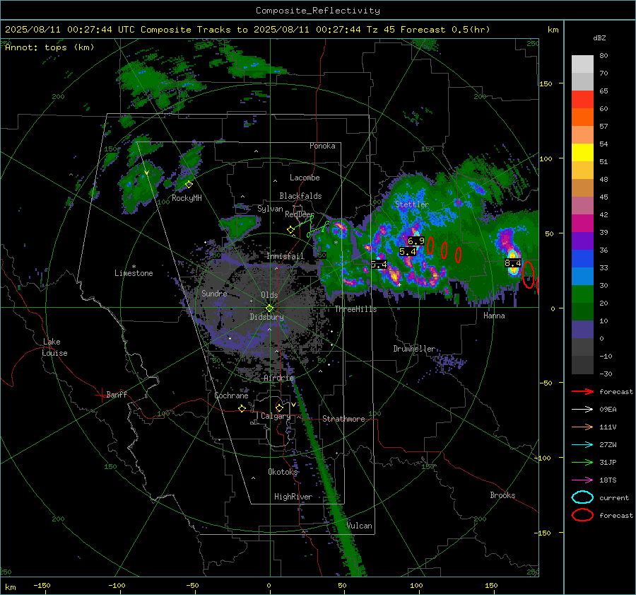Click the Ponoka city label
Screen dimensions: 636x595
pyautogui.click(x=322, y=146)
